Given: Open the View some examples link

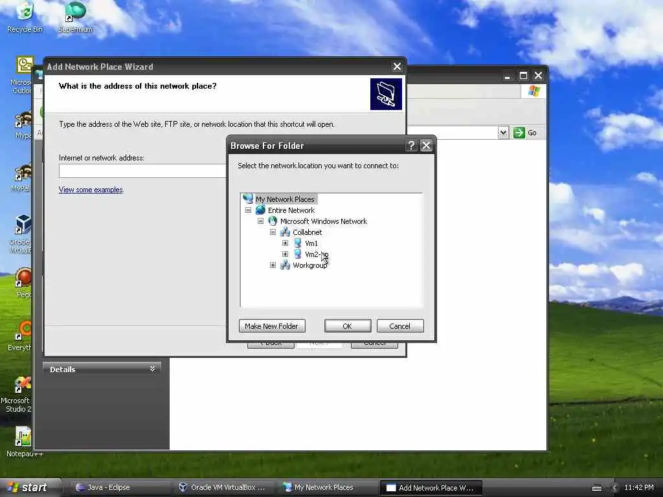Looking at the screenshot, I should (x=91, y=190).
